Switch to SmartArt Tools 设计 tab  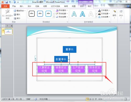tap(82, 6)
